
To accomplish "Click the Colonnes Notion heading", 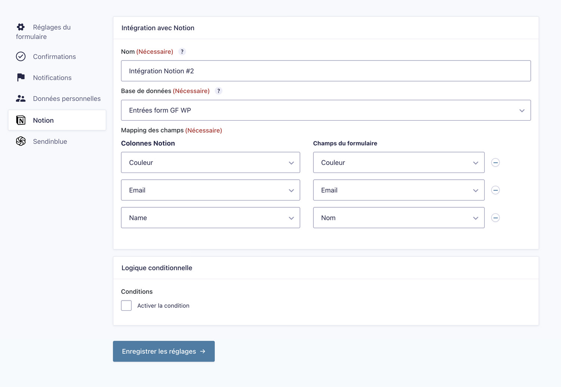I will [148, 143].
